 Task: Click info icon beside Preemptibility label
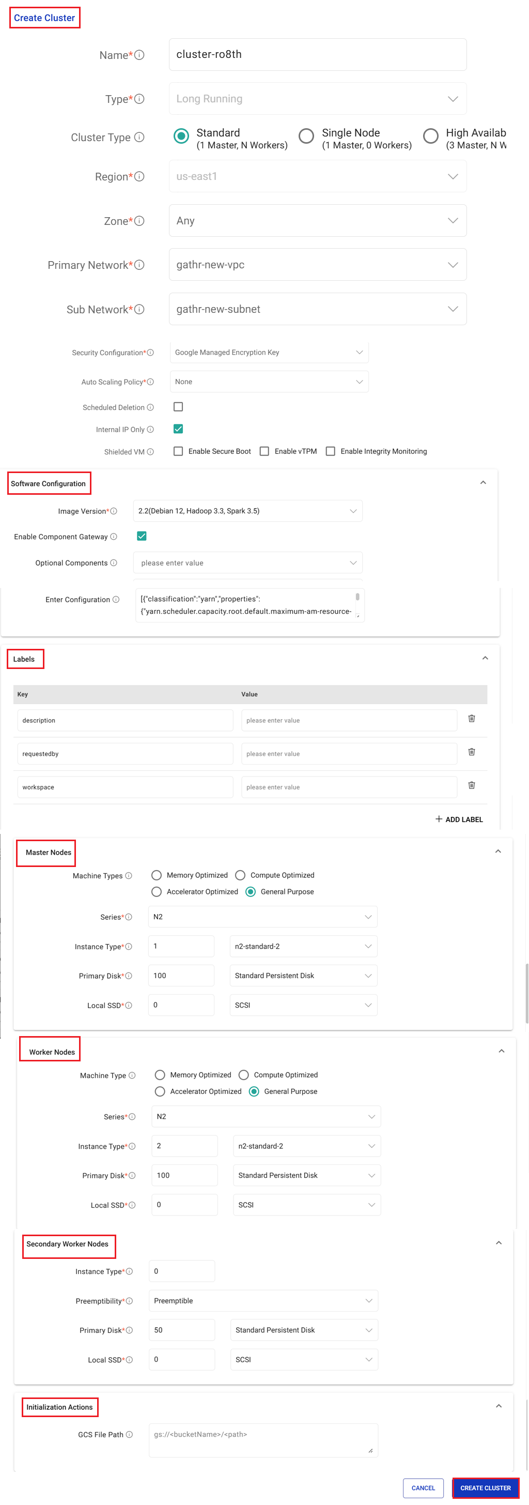click(x=130, y=1300)
